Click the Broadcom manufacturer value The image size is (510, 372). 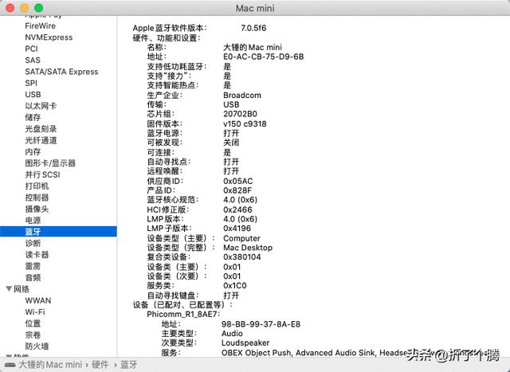(x=242, y=96)
